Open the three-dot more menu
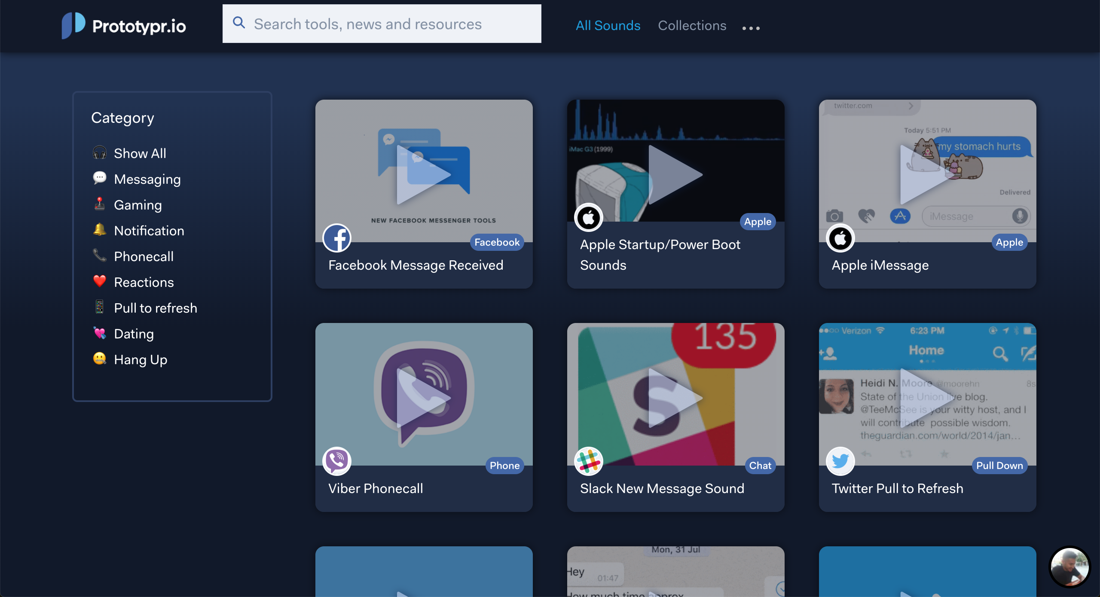The height and width of the screenshot is (597, 1100). pyautogui.click(x=751, y=28)
